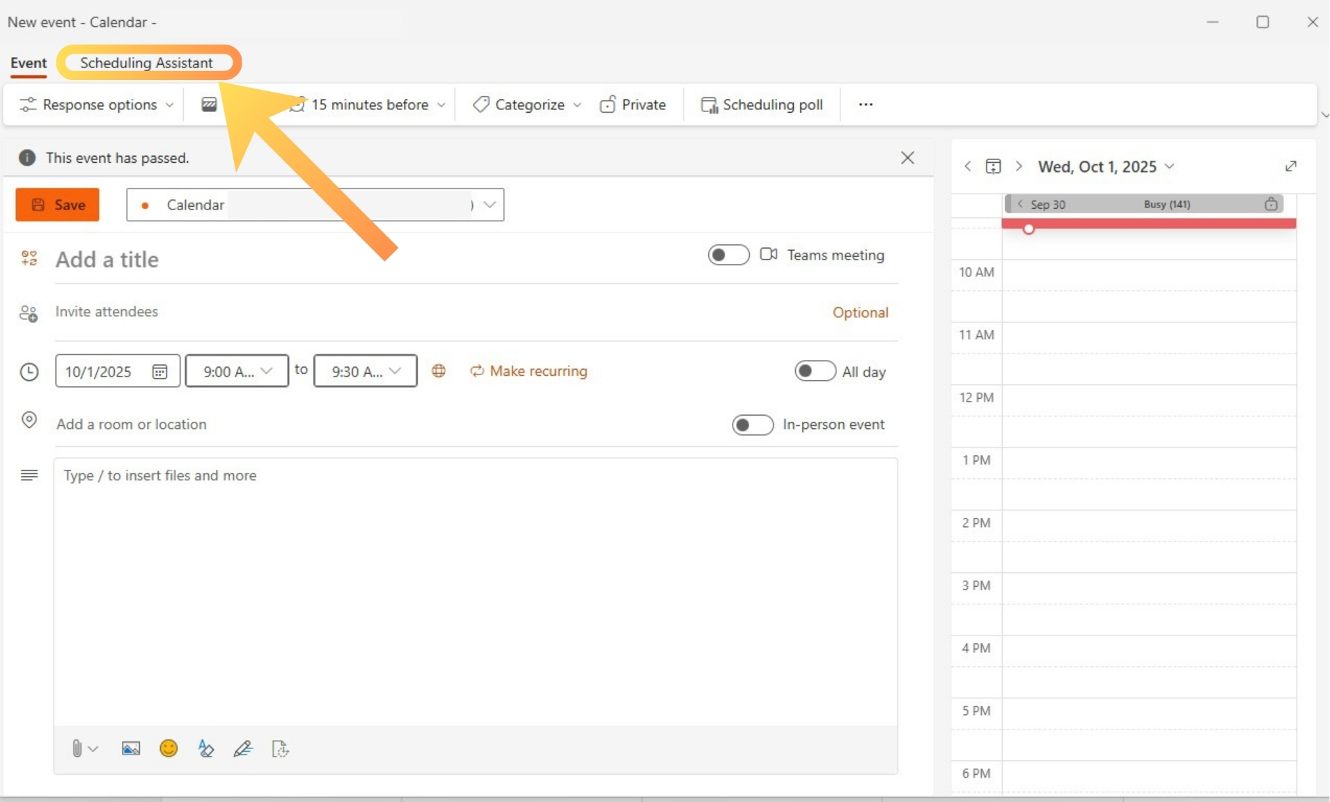Mark the event as Private
The height and width of the screenshot is (802, 1330).
point(633,104)
